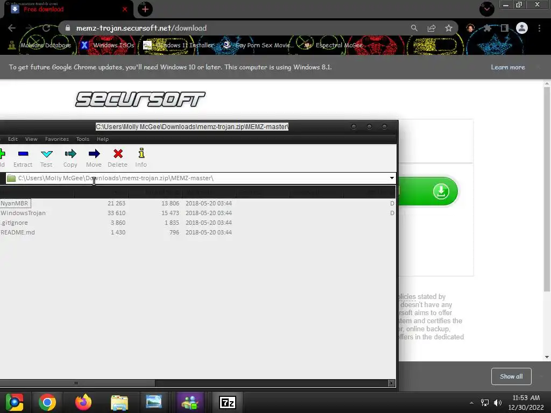Click the network tray icon

(x=485, y=403)
